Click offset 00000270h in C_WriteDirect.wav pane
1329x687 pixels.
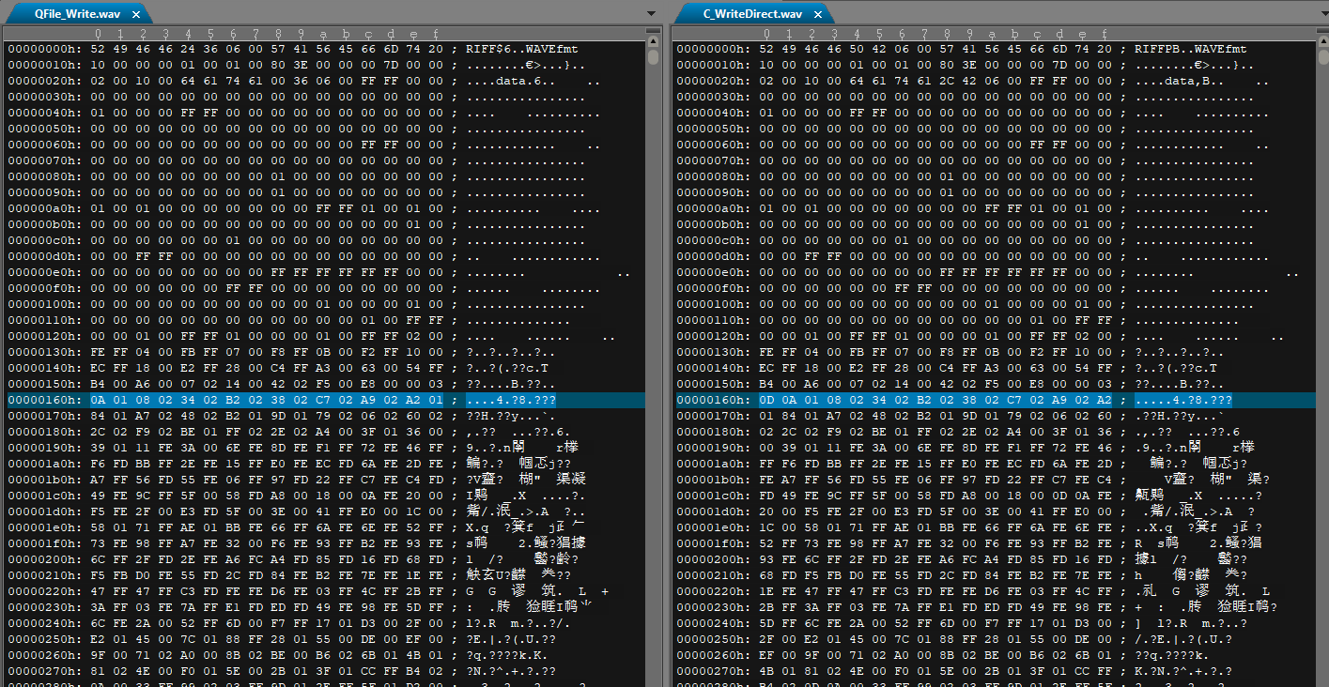click(715, 672)
